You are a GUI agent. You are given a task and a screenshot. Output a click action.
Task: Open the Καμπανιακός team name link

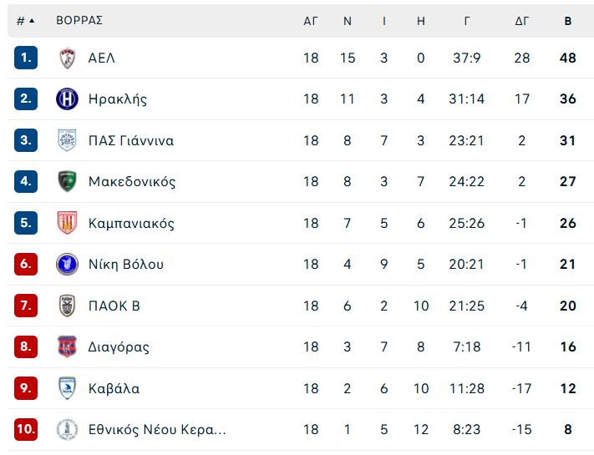131,223
